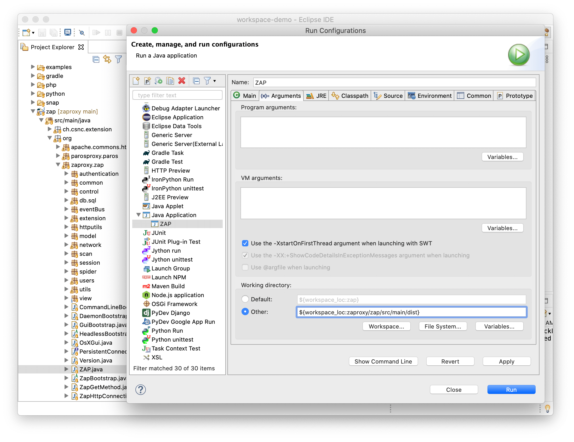This screenshot has height=442, width=574.
Task: Click the type filter text field
Action: pyautogui.click(x=178, y=95)
